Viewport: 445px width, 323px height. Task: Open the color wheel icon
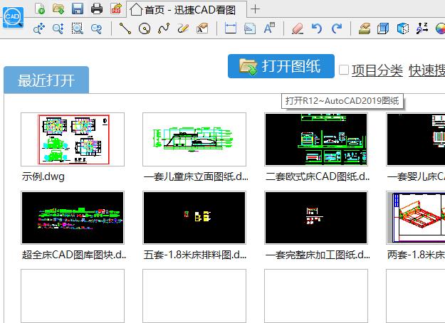[440, 28]
